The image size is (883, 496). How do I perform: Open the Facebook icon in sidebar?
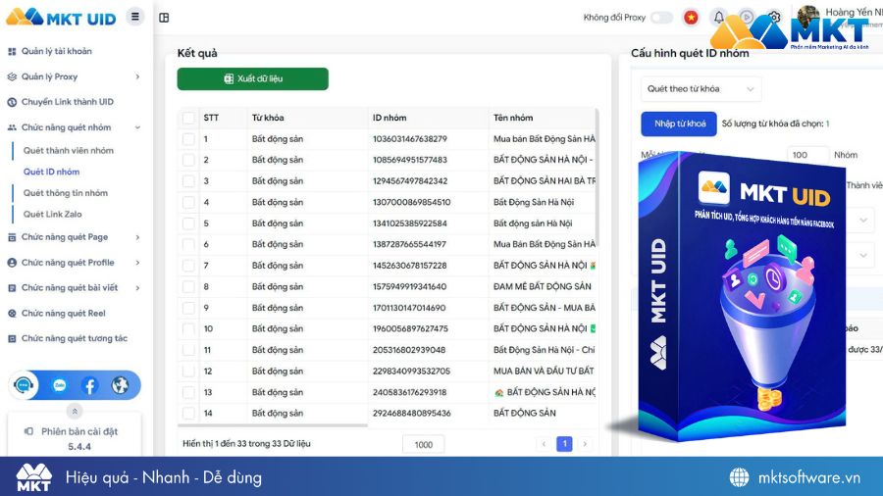(x=89, y=385)
